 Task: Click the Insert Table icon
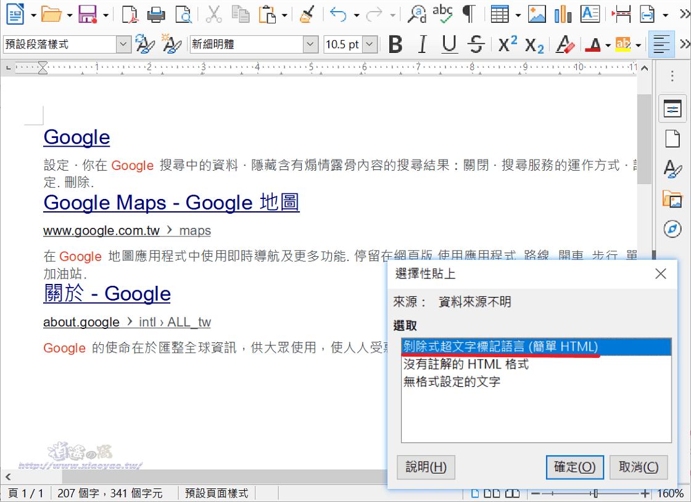500,14
